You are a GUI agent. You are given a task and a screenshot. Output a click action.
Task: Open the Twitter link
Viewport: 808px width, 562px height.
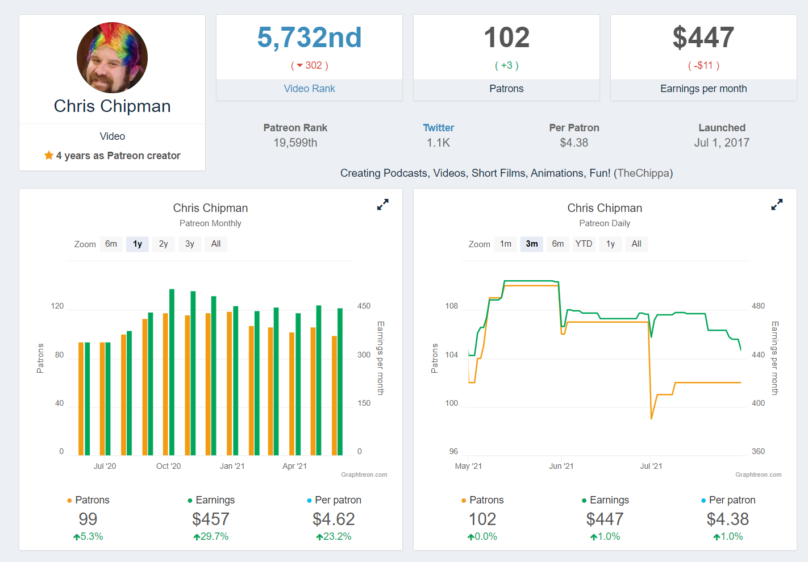click(x=439, y=128)
